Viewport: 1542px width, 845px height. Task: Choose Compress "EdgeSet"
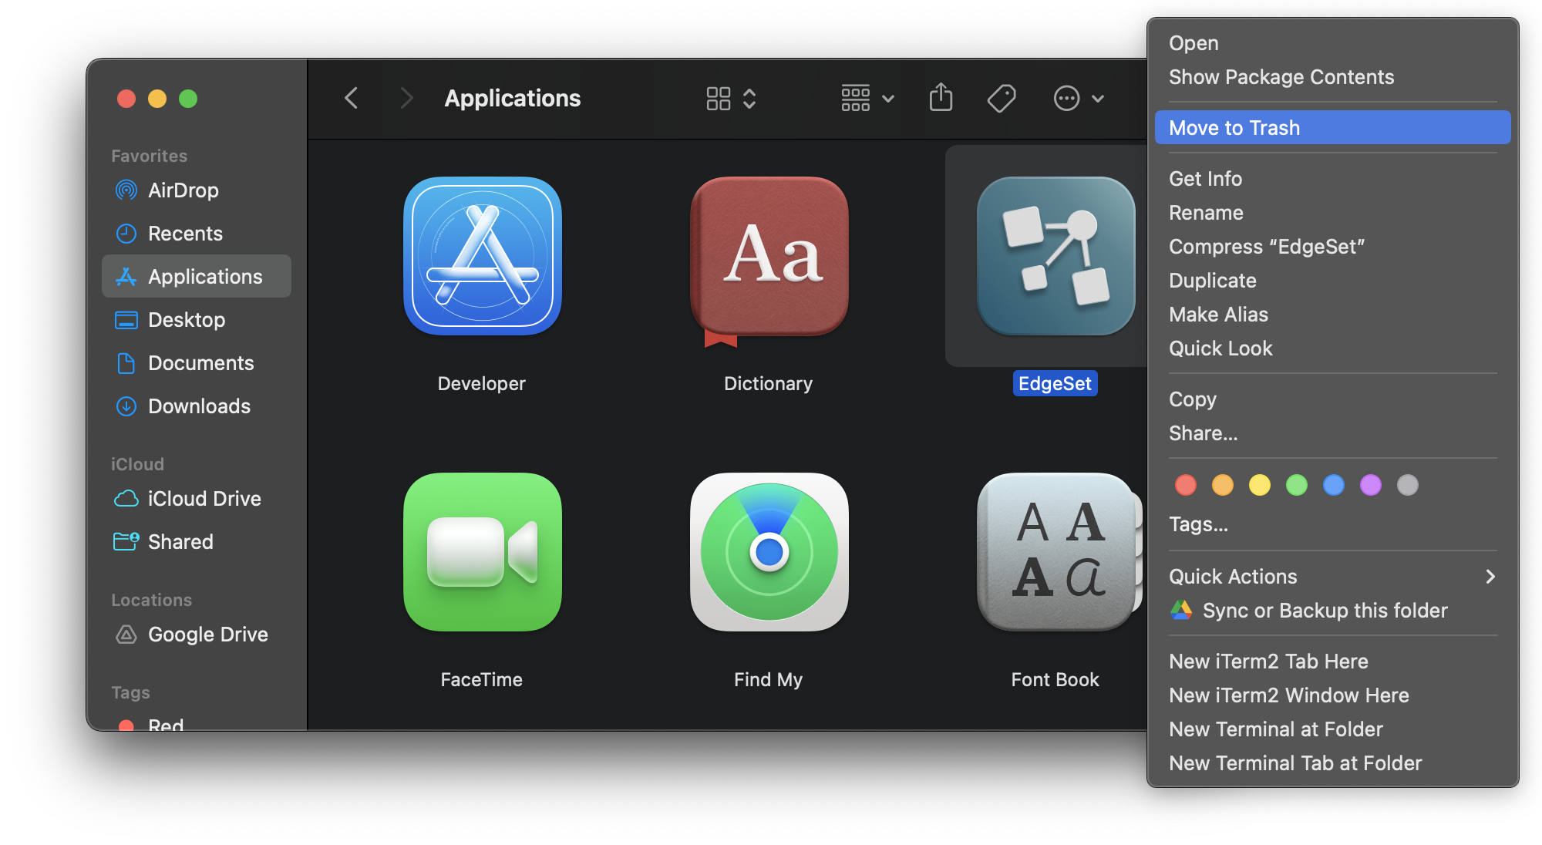pos(1333,247)
